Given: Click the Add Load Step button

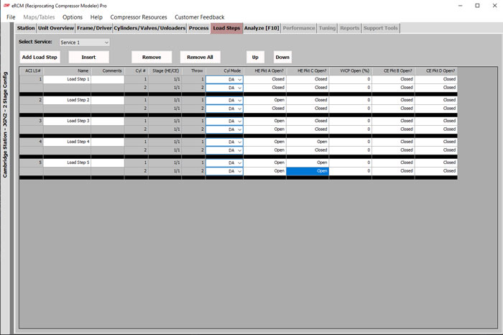Looking at the screenshot, I should (x=40, y=57).
